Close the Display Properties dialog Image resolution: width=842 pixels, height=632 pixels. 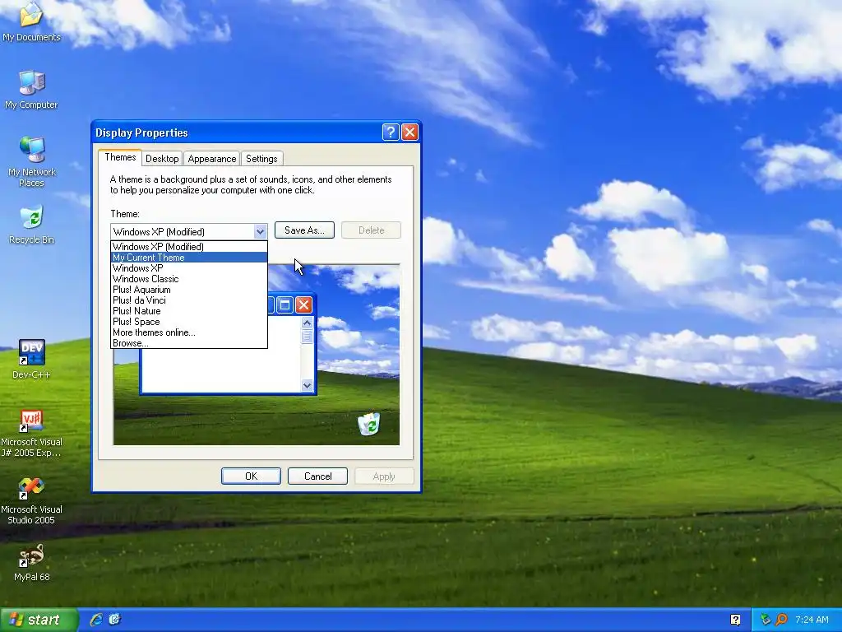click(409, 132)
